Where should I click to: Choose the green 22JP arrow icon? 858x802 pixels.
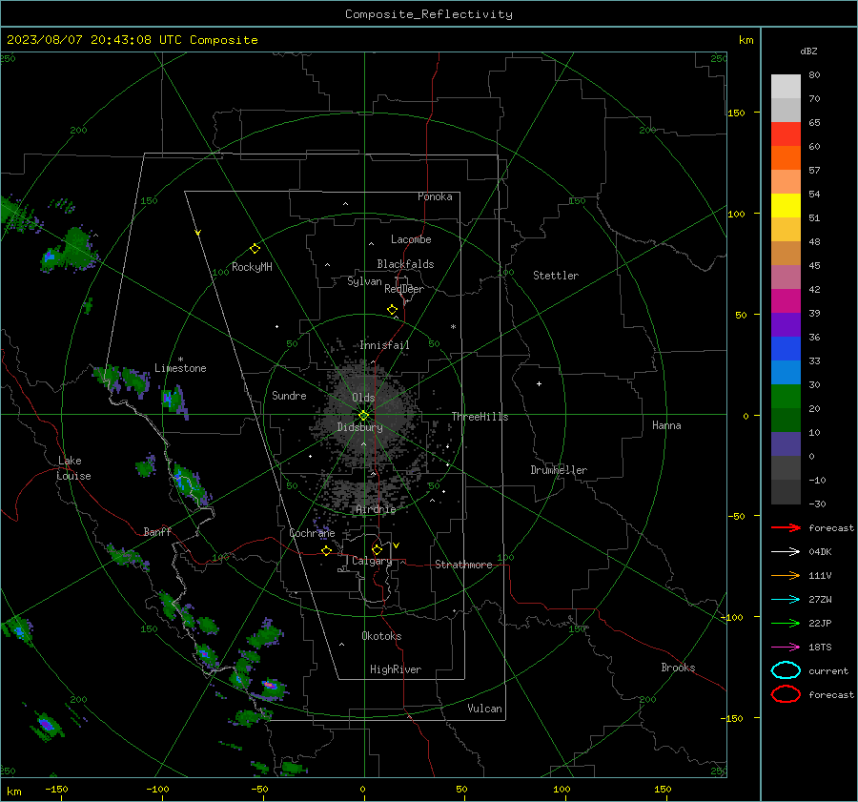tap(786, 623)
